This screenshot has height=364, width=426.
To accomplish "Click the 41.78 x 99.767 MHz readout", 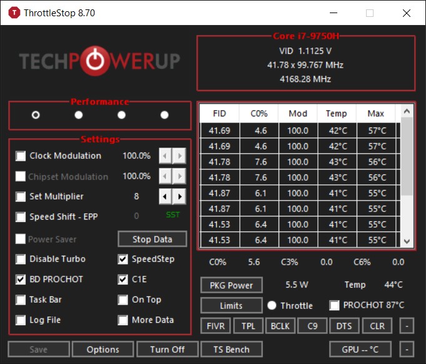I will click(305, 65).
